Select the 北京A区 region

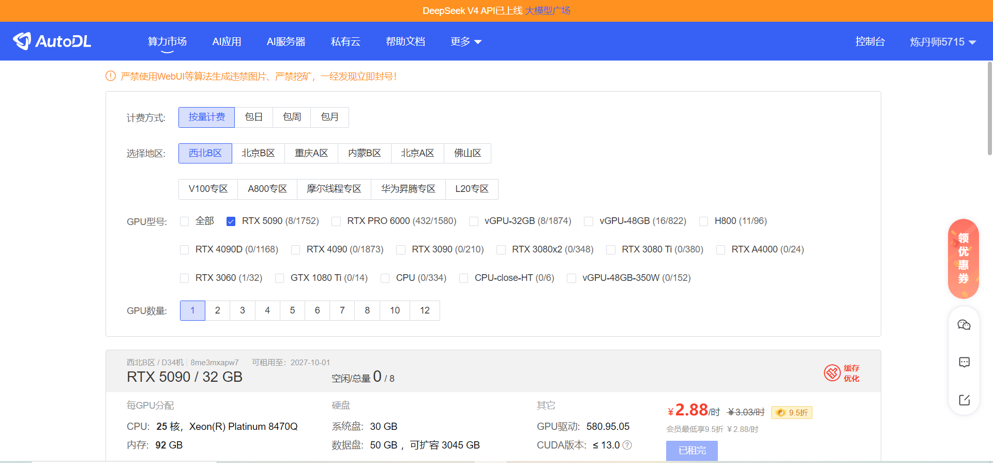(x=417, y=153)
